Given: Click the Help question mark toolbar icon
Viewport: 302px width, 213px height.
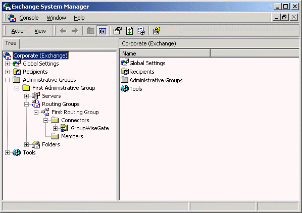Looking at the screenshot, I should click(156, 31).
